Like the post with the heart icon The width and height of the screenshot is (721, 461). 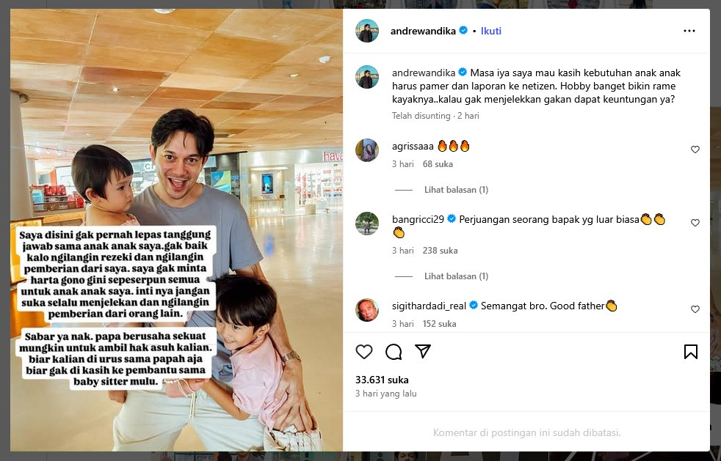[363, 352]
